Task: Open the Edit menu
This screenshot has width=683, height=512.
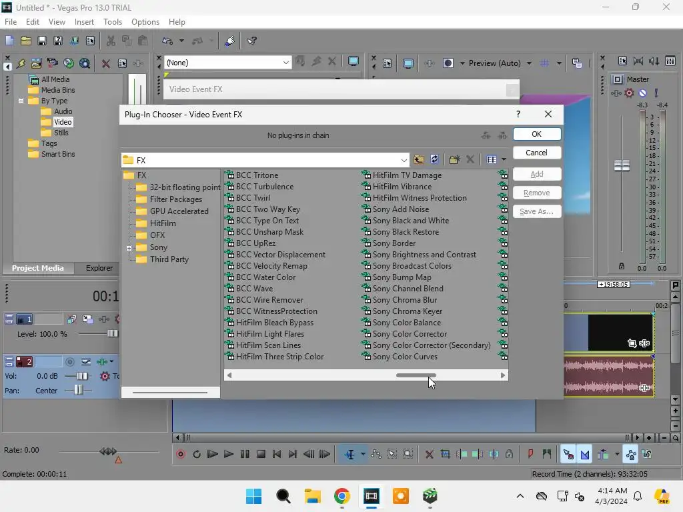Action: pyautogui.click(x=32, y=22)
